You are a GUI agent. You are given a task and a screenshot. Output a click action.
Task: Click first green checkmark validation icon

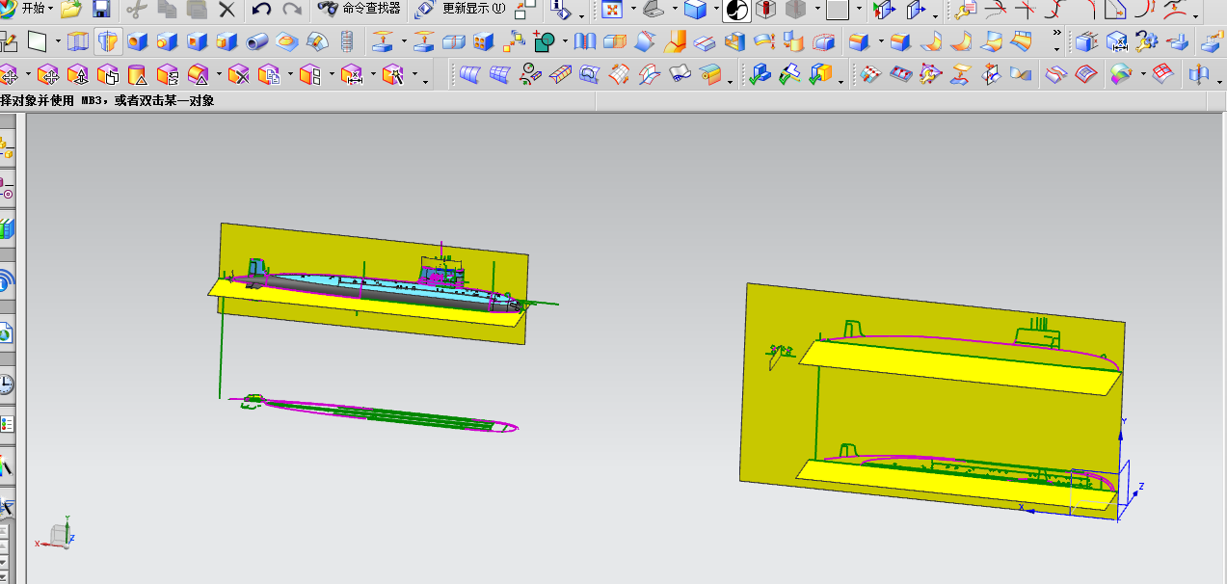pyautogui.click(x=760, y=74)
